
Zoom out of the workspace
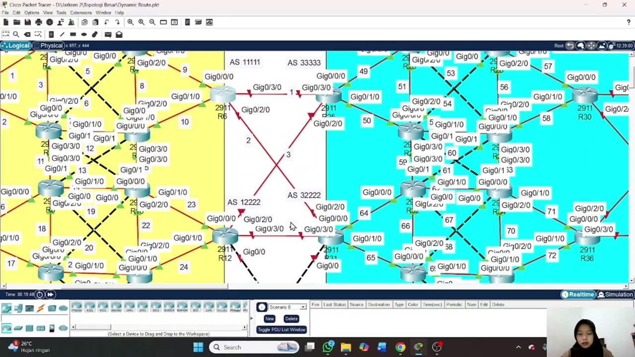[x=152, y=22]
